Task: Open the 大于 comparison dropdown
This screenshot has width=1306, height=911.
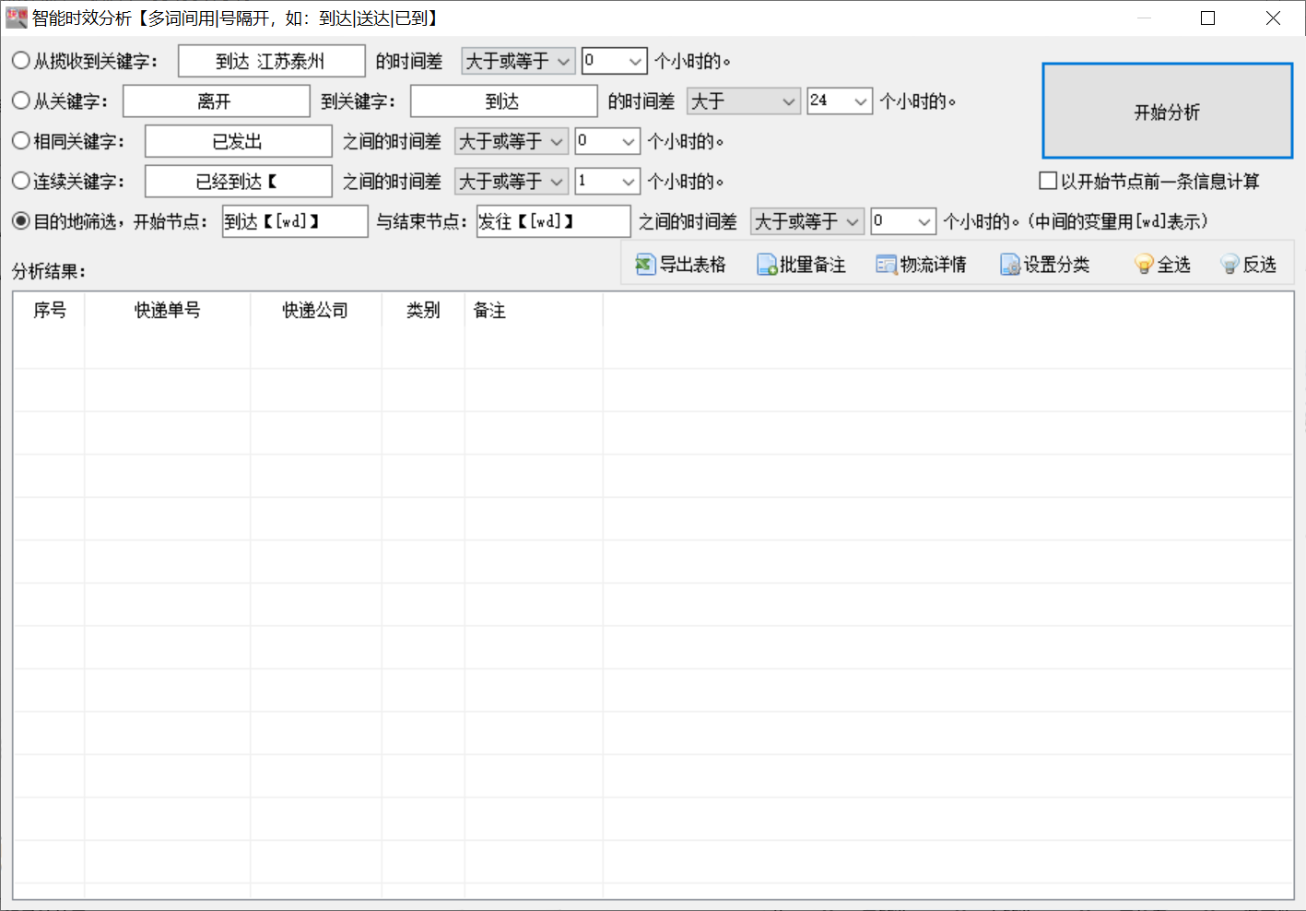Action: pyautogui.click(x=744, y=101)
